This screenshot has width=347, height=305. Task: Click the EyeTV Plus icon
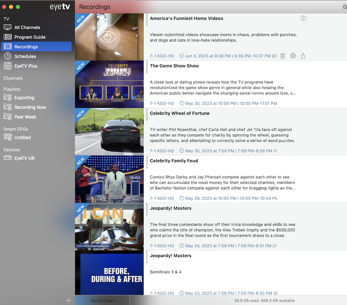click(8, 66)
